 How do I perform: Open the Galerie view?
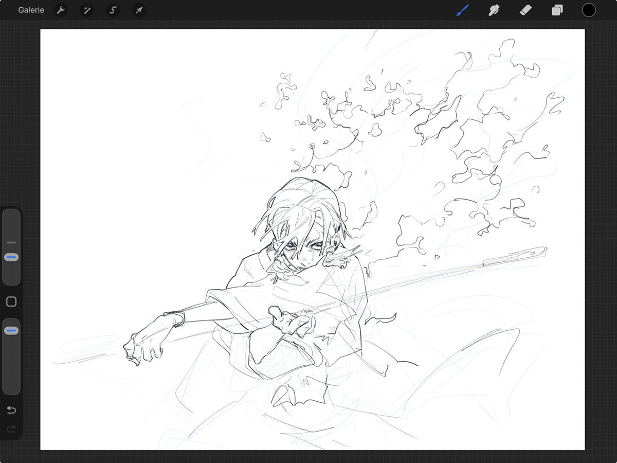[x=31, y=10]
